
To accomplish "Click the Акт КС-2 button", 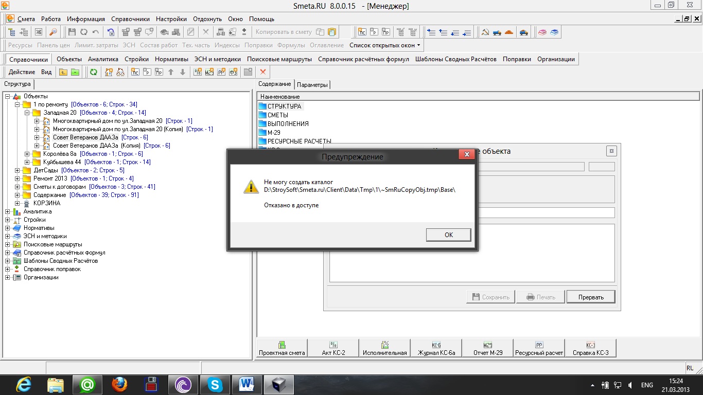I will click(333, 348).
